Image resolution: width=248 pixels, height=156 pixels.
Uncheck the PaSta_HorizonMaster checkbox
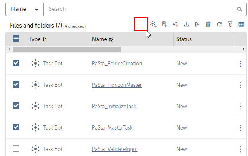pyautogui.click(x=16, y=84)
